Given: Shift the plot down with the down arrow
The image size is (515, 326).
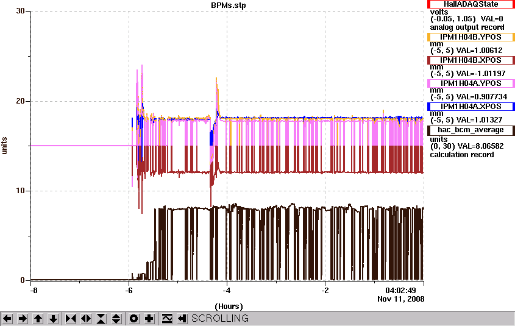Looking at the screenshot, I should coord(54,319).
